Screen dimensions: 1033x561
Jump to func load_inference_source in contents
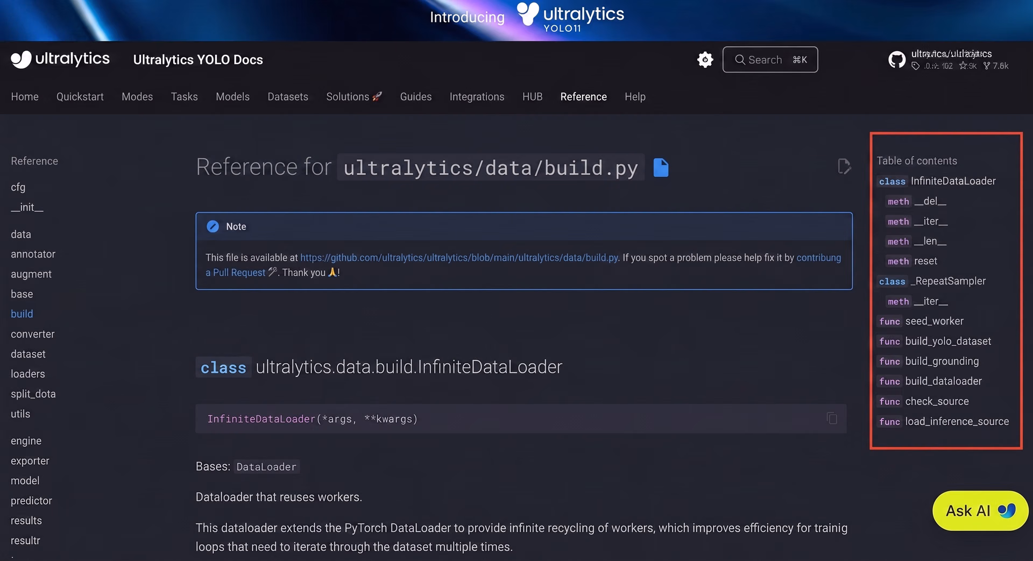click(943, 421)
